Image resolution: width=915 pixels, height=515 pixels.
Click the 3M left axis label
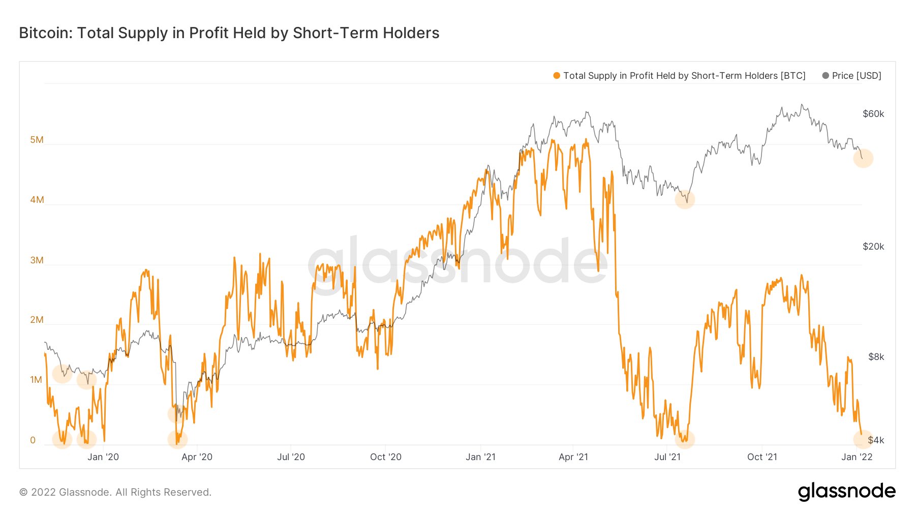(x=37, y=260)
